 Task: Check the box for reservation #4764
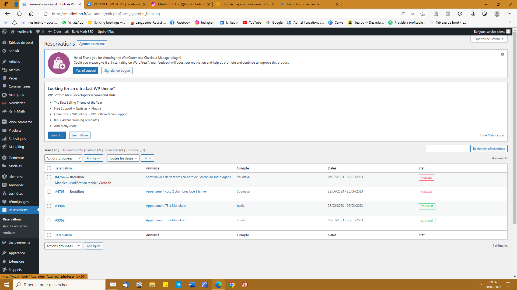point(49,177)
